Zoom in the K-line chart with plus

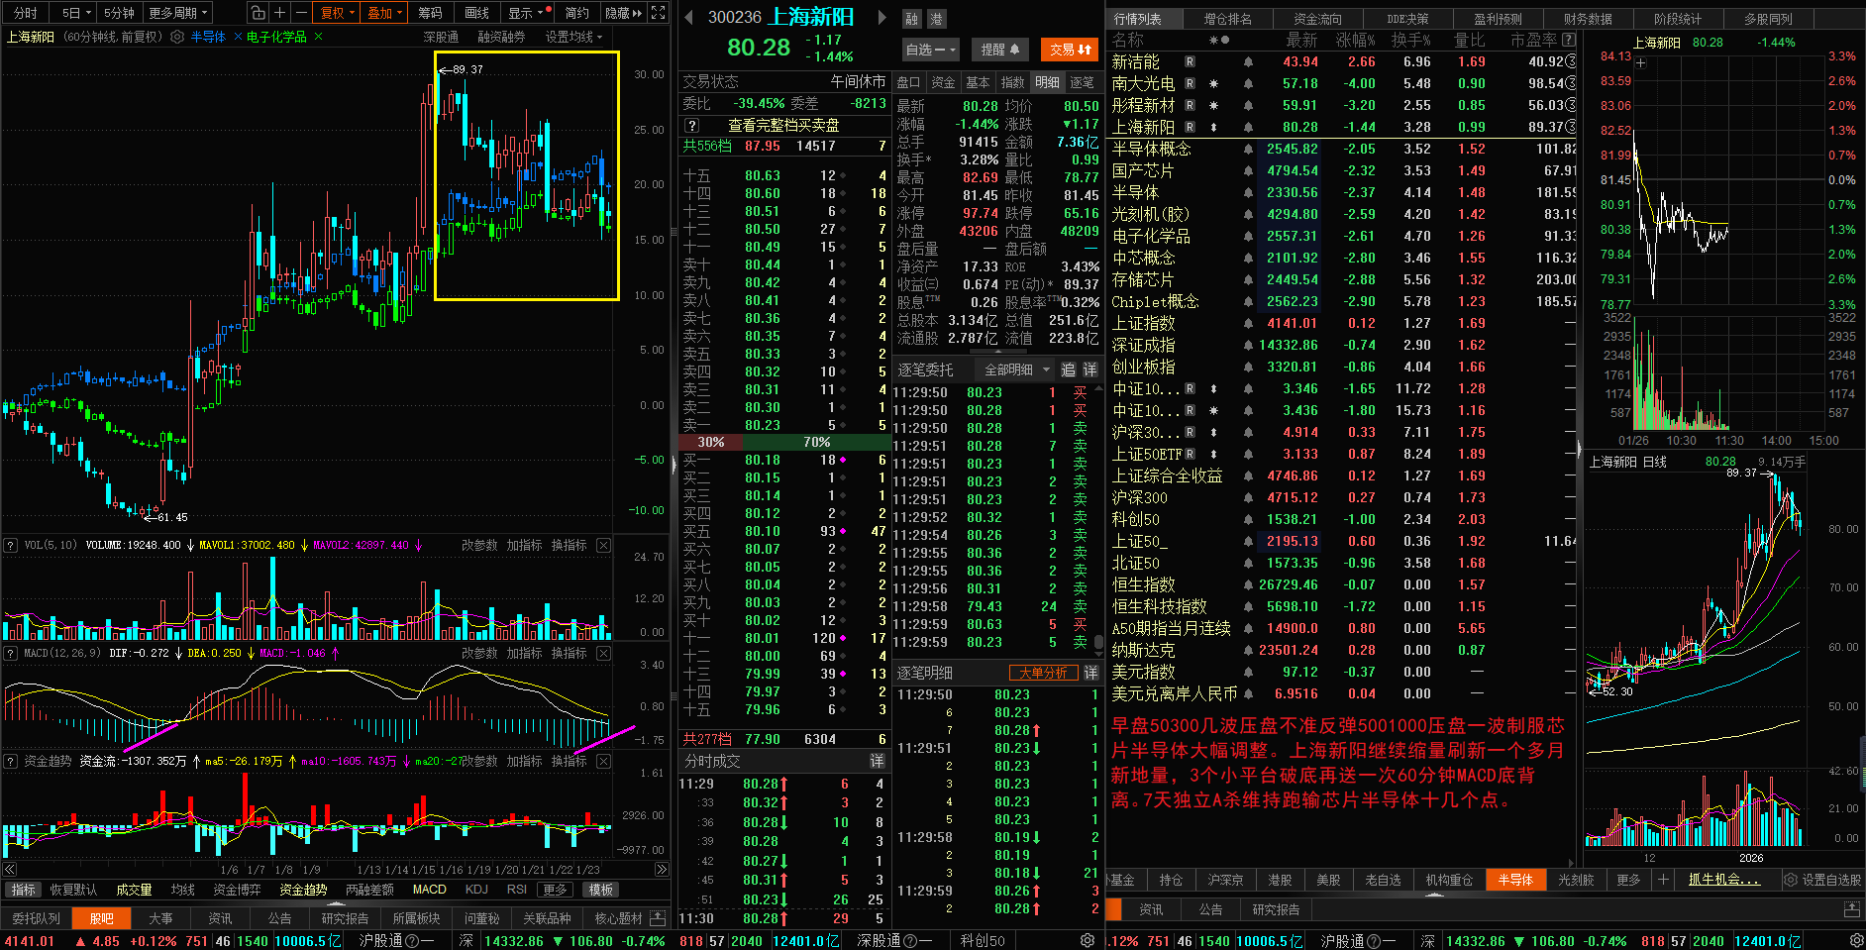[279, 13]
